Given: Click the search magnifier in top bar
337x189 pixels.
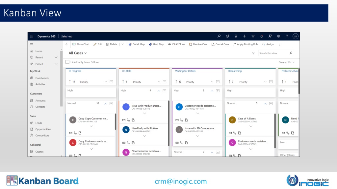Looking at the screenshot, I should click(219, 36).
